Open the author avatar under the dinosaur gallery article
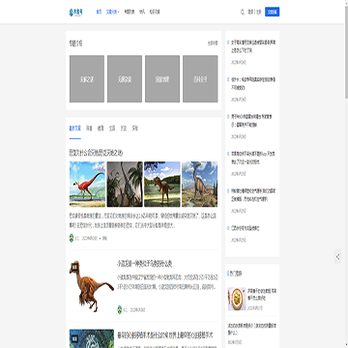Viewport: 348px width, 348px height. click(x=72, y=239)
